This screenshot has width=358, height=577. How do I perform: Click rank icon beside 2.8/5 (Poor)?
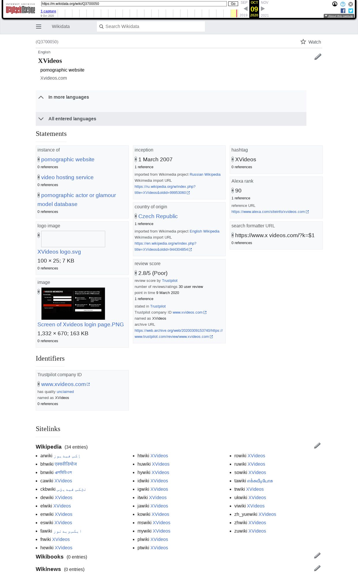(x=136, y=273)
